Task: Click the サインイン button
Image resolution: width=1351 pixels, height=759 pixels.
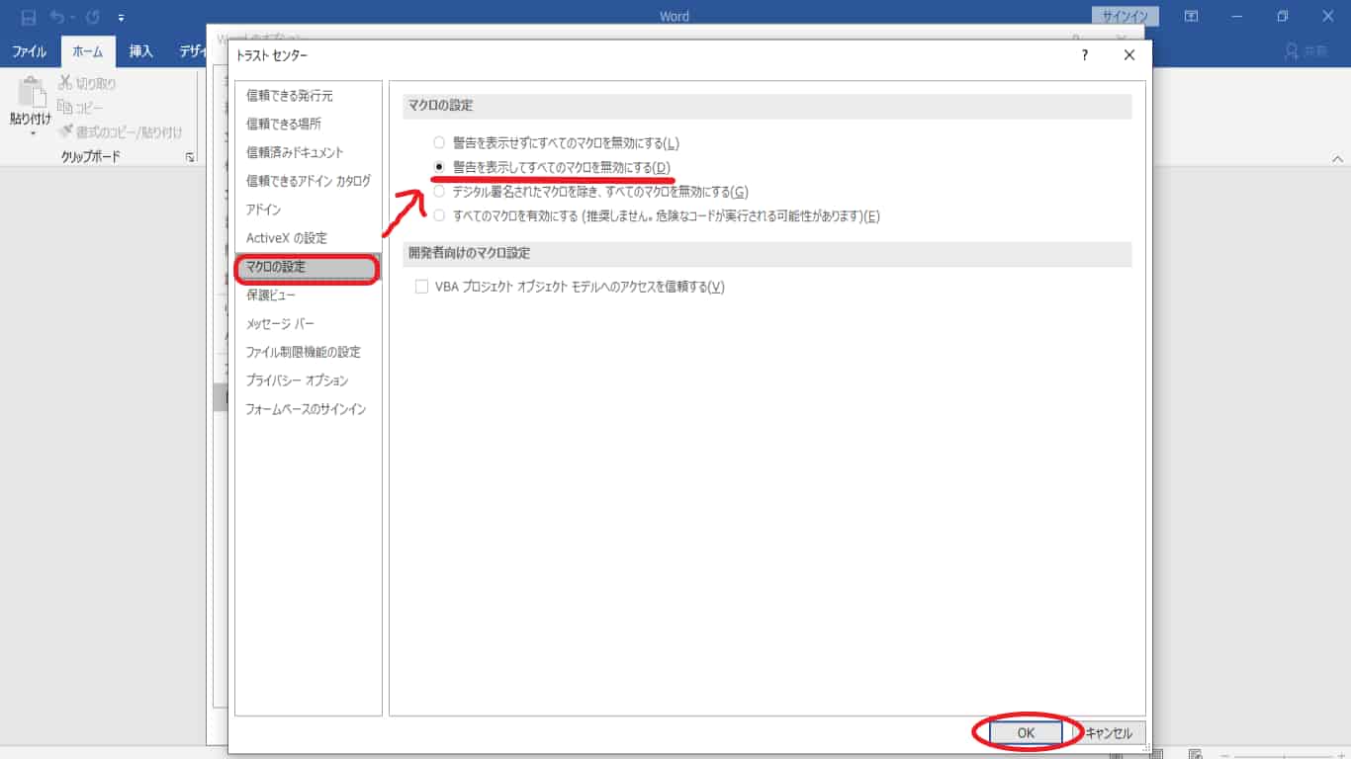Action: pyautogui.click(x=1126, y=15)
